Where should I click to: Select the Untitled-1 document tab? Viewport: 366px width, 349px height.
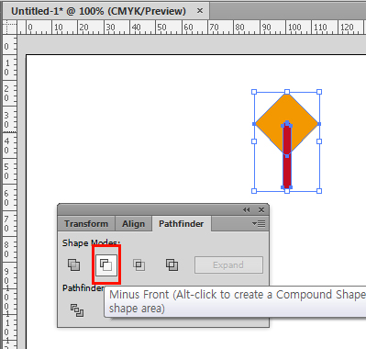point(98,11)
